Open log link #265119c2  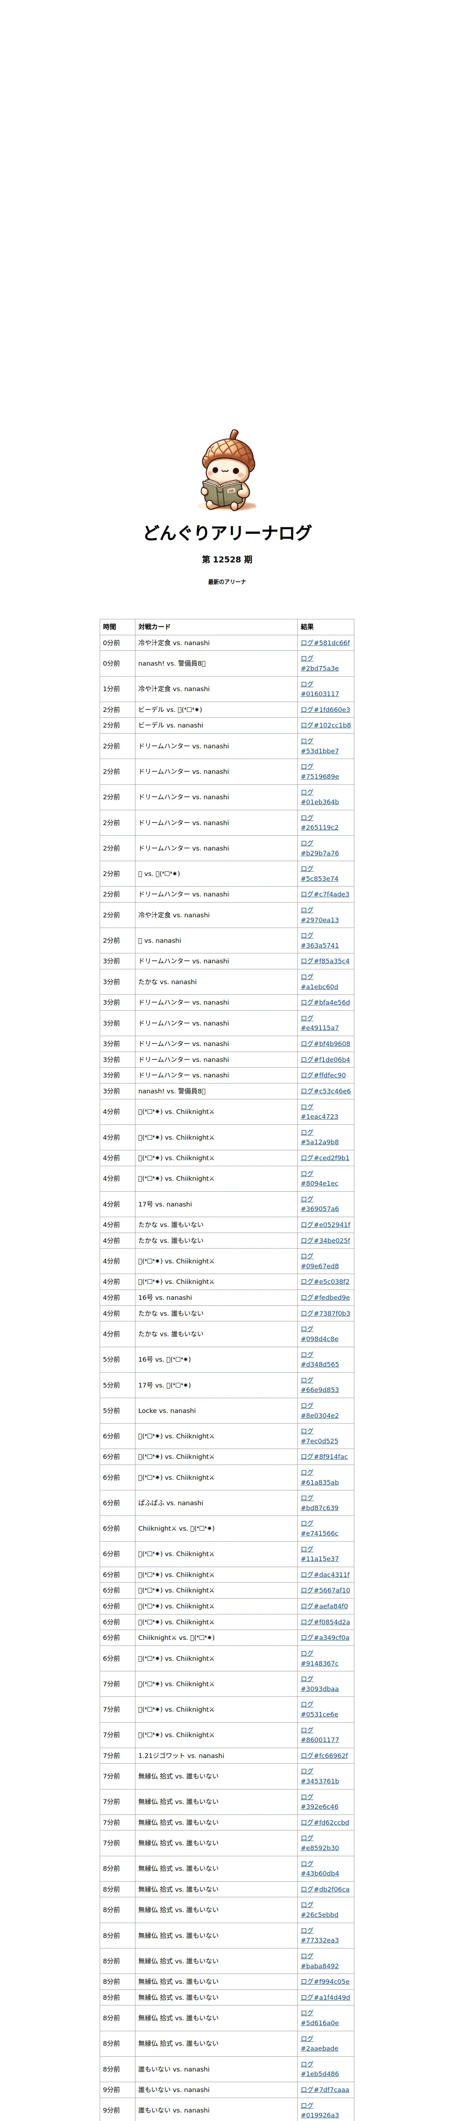click(x=320, y=823)
